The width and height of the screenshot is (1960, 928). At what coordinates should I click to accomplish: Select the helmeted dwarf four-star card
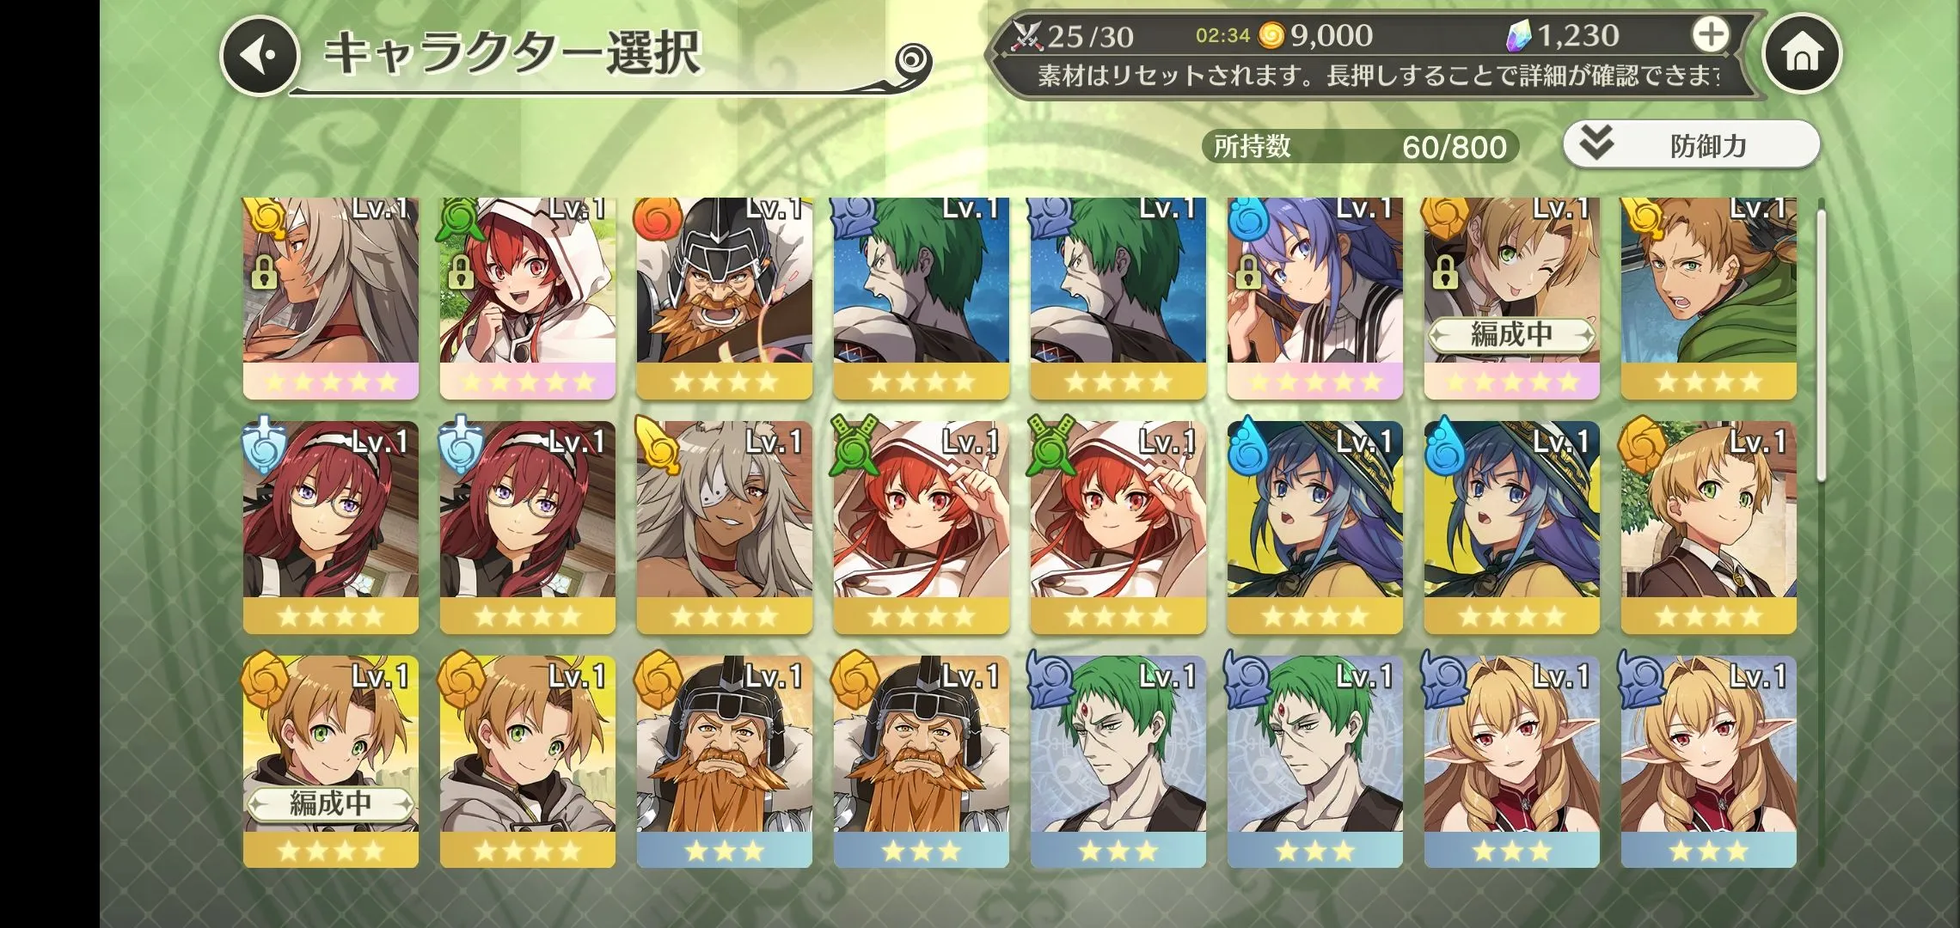tap(725, 296)
